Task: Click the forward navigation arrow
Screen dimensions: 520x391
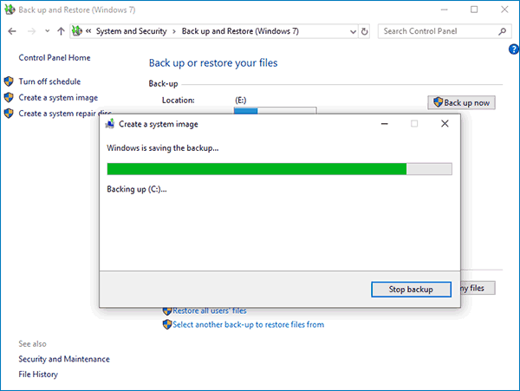Action: pos(31,31)
